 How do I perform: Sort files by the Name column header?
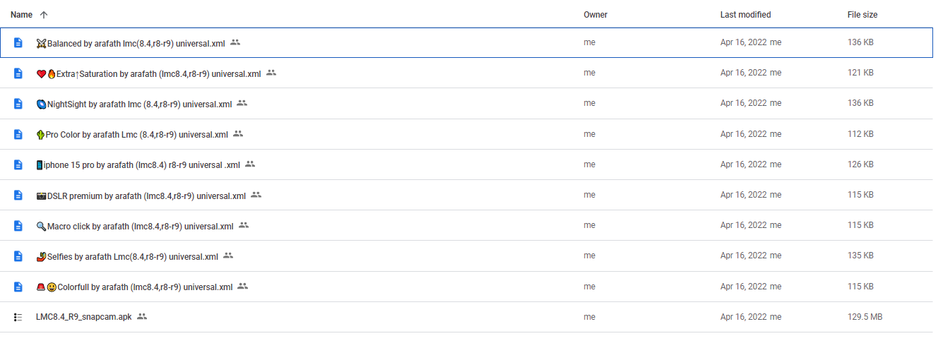(22, 15)
